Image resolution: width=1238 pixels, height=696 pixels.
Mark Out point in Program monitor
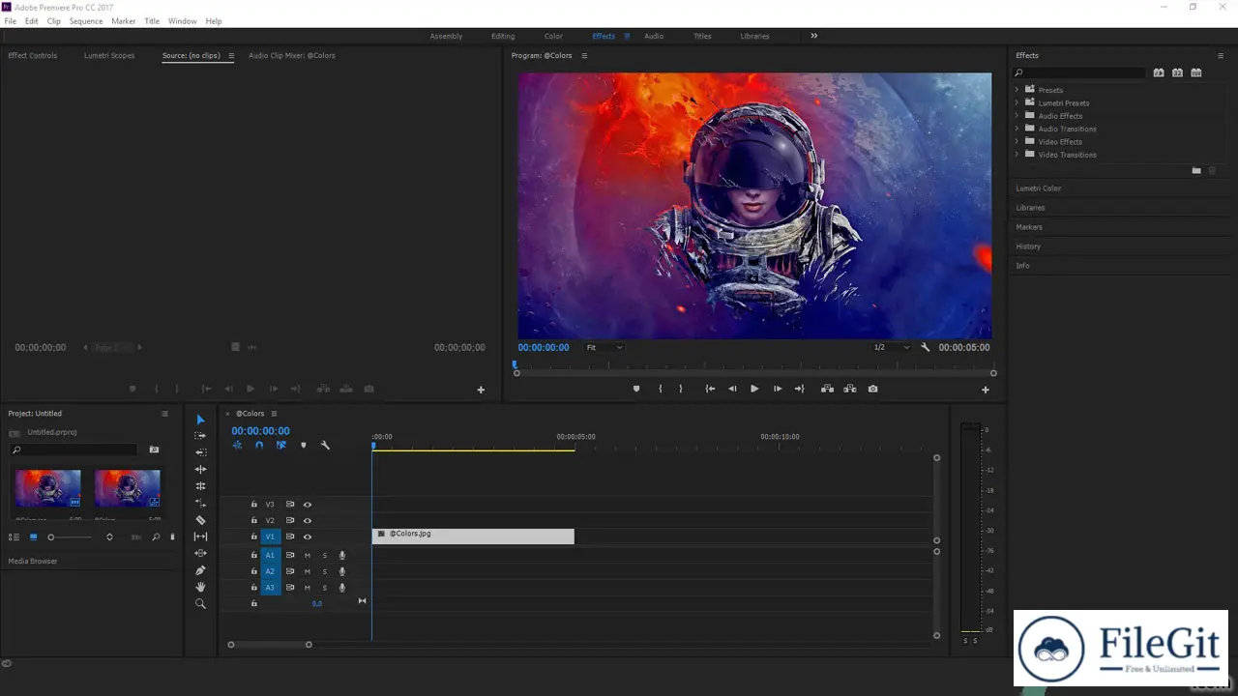click(x=680, y=389)
